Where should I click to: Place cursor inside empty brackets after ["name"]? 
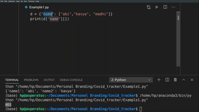click(x=65, y=19)
